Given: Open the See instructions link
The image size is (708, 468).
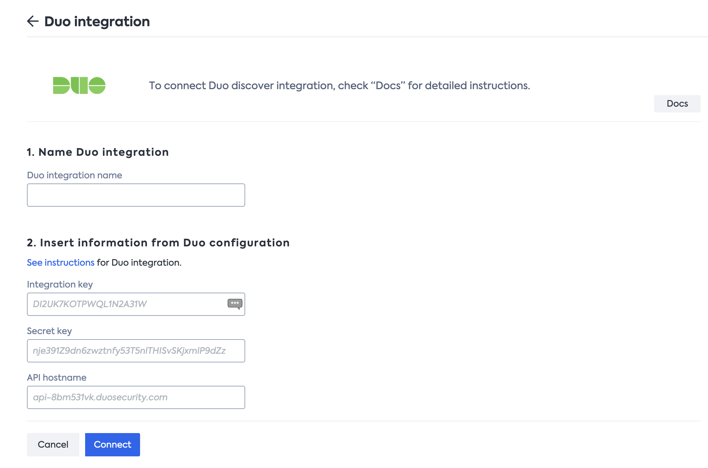Looking at the screenshot, I should click(60, 262).
